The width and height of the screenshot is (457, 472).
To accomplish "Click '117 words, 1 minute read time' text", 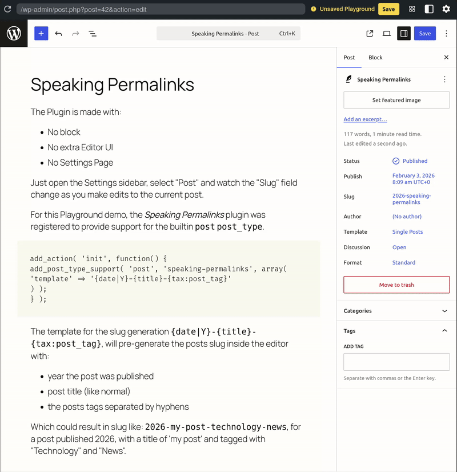I will tap(382, 134).
